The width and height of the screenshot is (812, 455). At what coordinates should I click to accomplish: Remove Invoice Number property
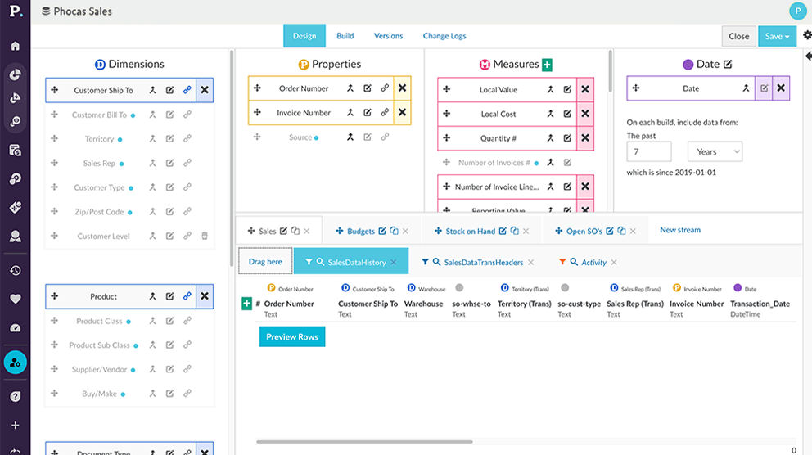(x=402, y=112)
